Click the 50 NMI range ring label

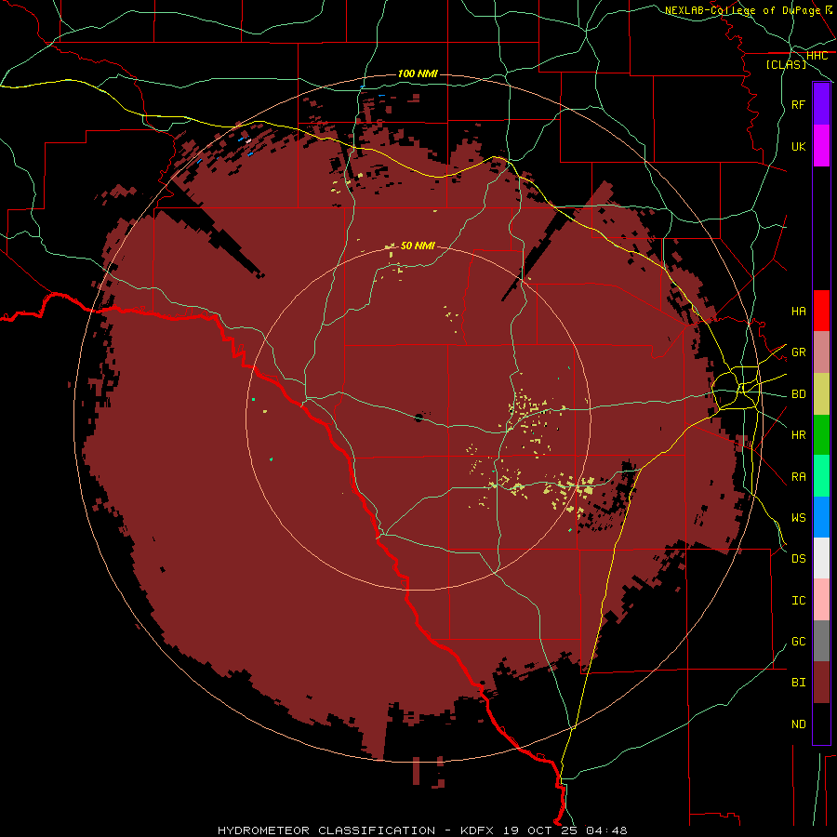[418, 246]
